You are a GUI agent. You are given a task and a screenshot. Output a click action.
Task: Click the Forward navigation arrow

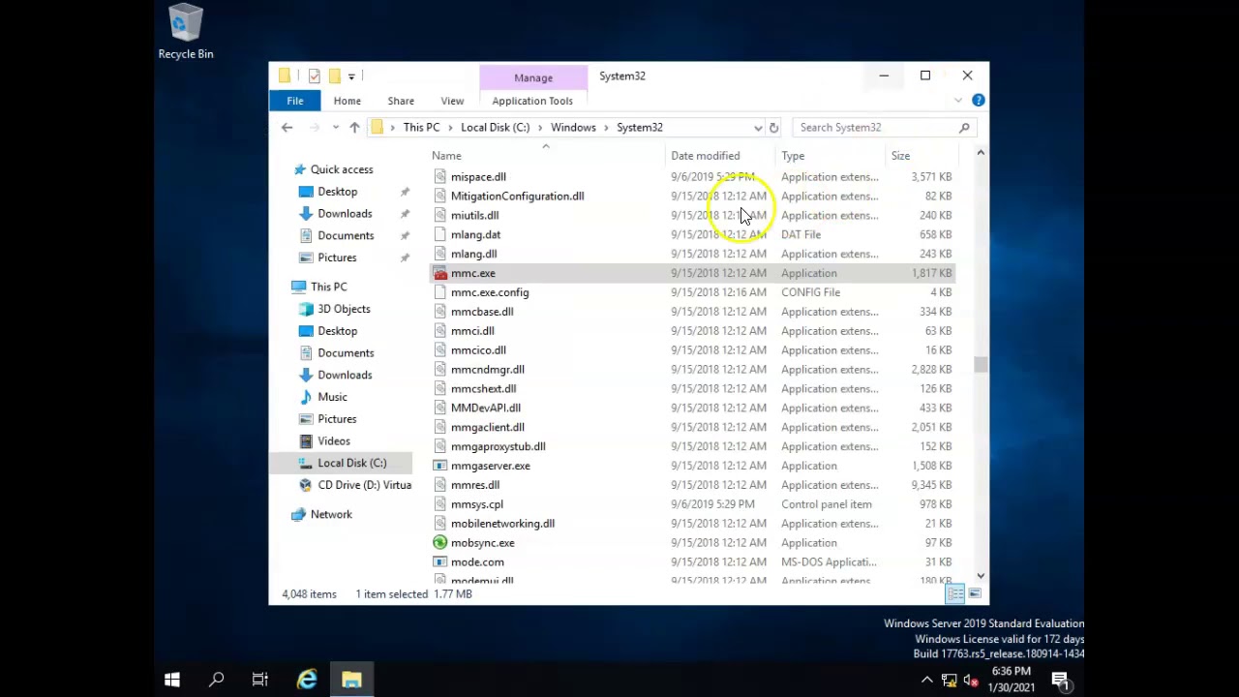(314, 128)
